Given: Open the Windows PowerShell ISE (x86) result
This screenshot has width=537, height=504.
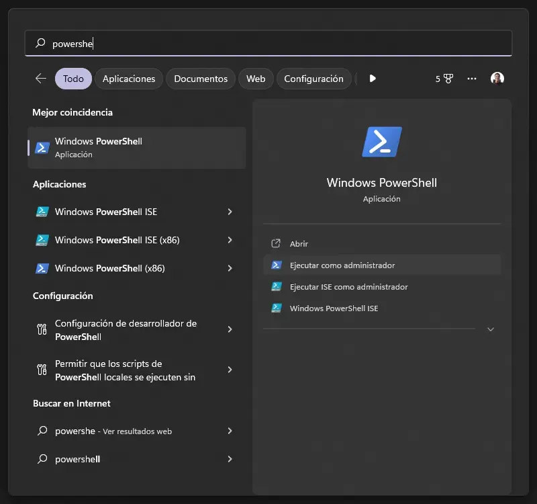Looking at the screenshot, I should pos(136,240).
